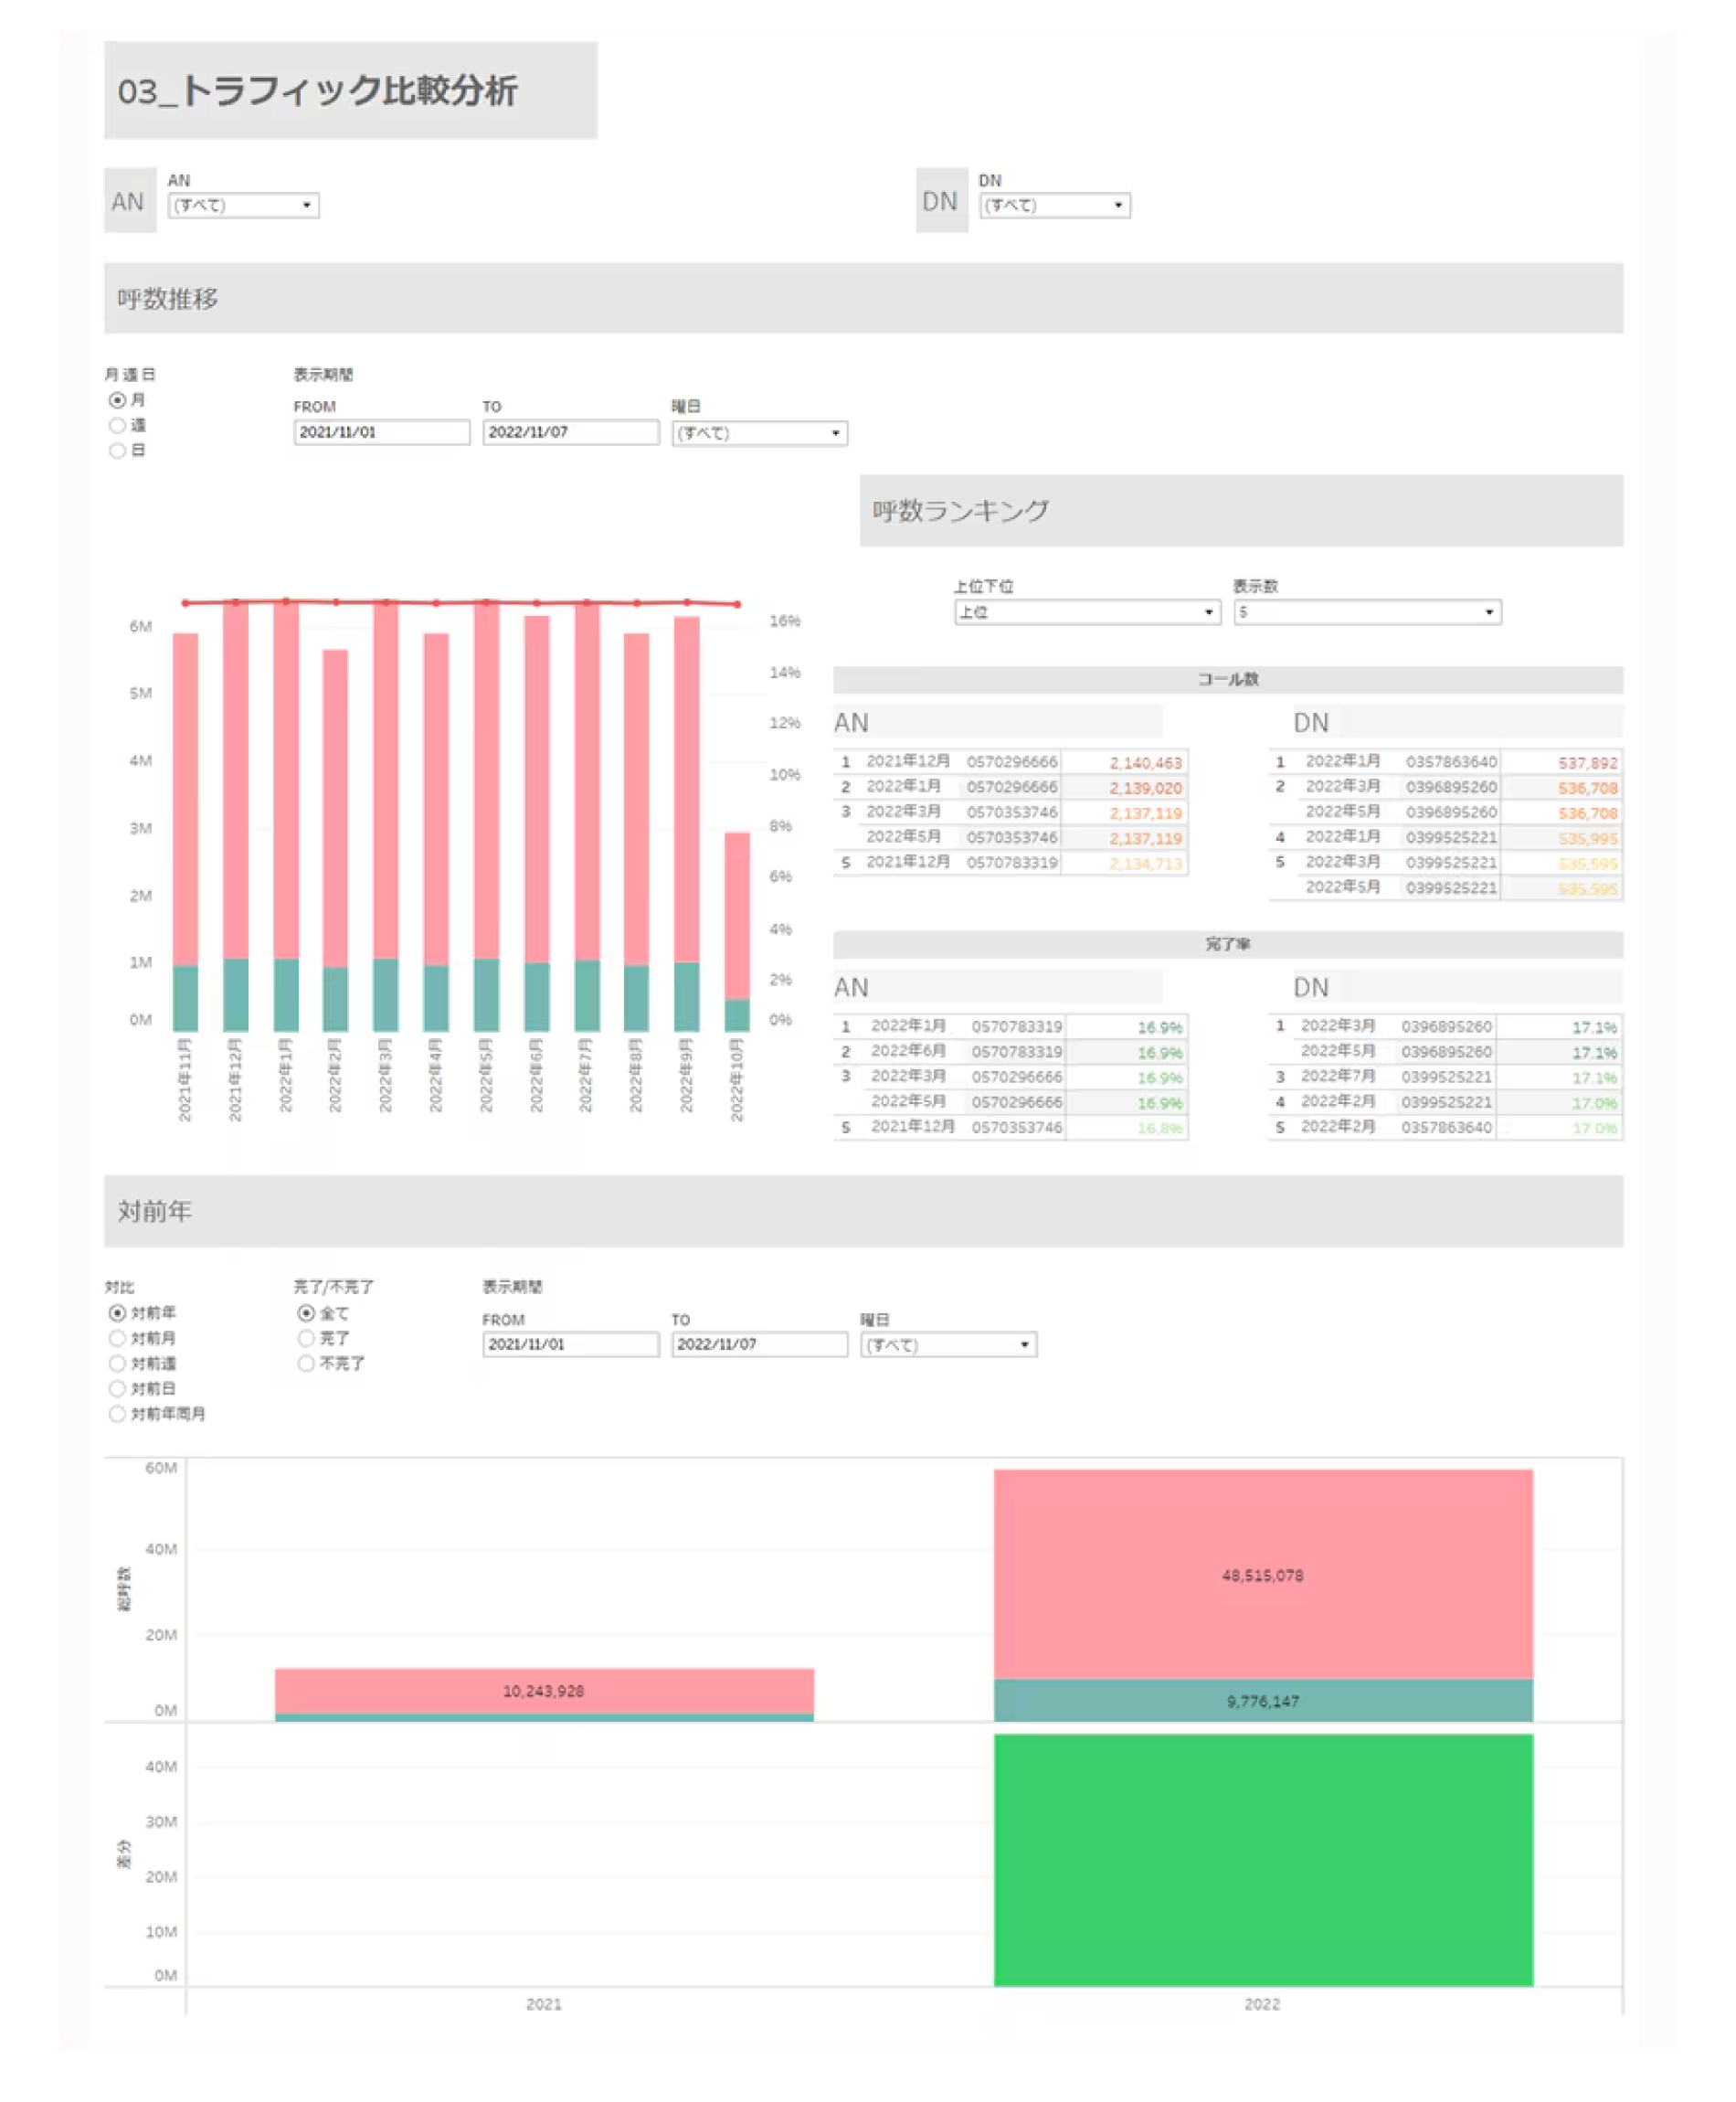Click the pink 2022年10月 bar
Image resolution: width=1736 pixels, height=2102 pixels.
coord(736,915)
